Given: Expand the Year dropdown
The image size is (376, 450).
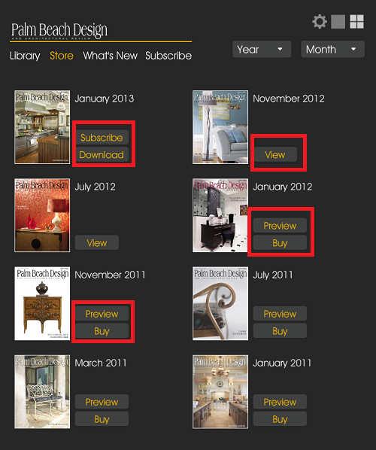Looking at the screenshot, I should (262, 50).
